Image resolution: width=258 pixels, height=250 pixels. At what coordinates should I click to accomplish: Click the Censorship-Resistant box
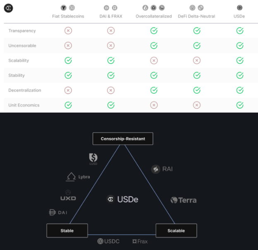point(123,139)
